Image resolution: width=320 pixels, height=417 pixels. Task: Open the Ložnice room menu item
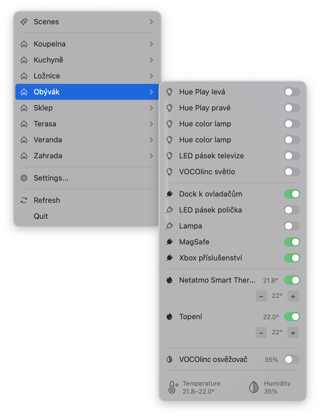(x=47, y=76)
